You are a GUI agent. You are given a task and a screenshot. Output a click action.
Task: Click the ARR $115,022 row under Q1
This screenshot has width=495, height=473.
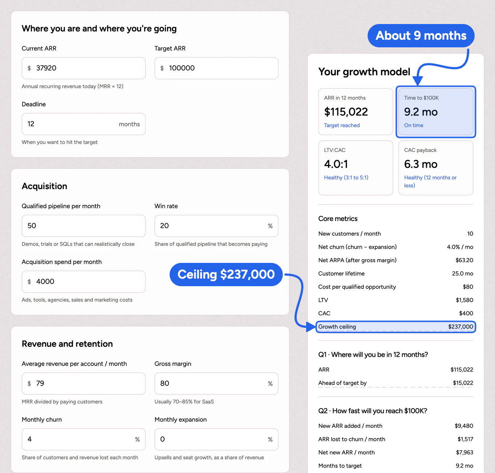click(x=396, y=370)
